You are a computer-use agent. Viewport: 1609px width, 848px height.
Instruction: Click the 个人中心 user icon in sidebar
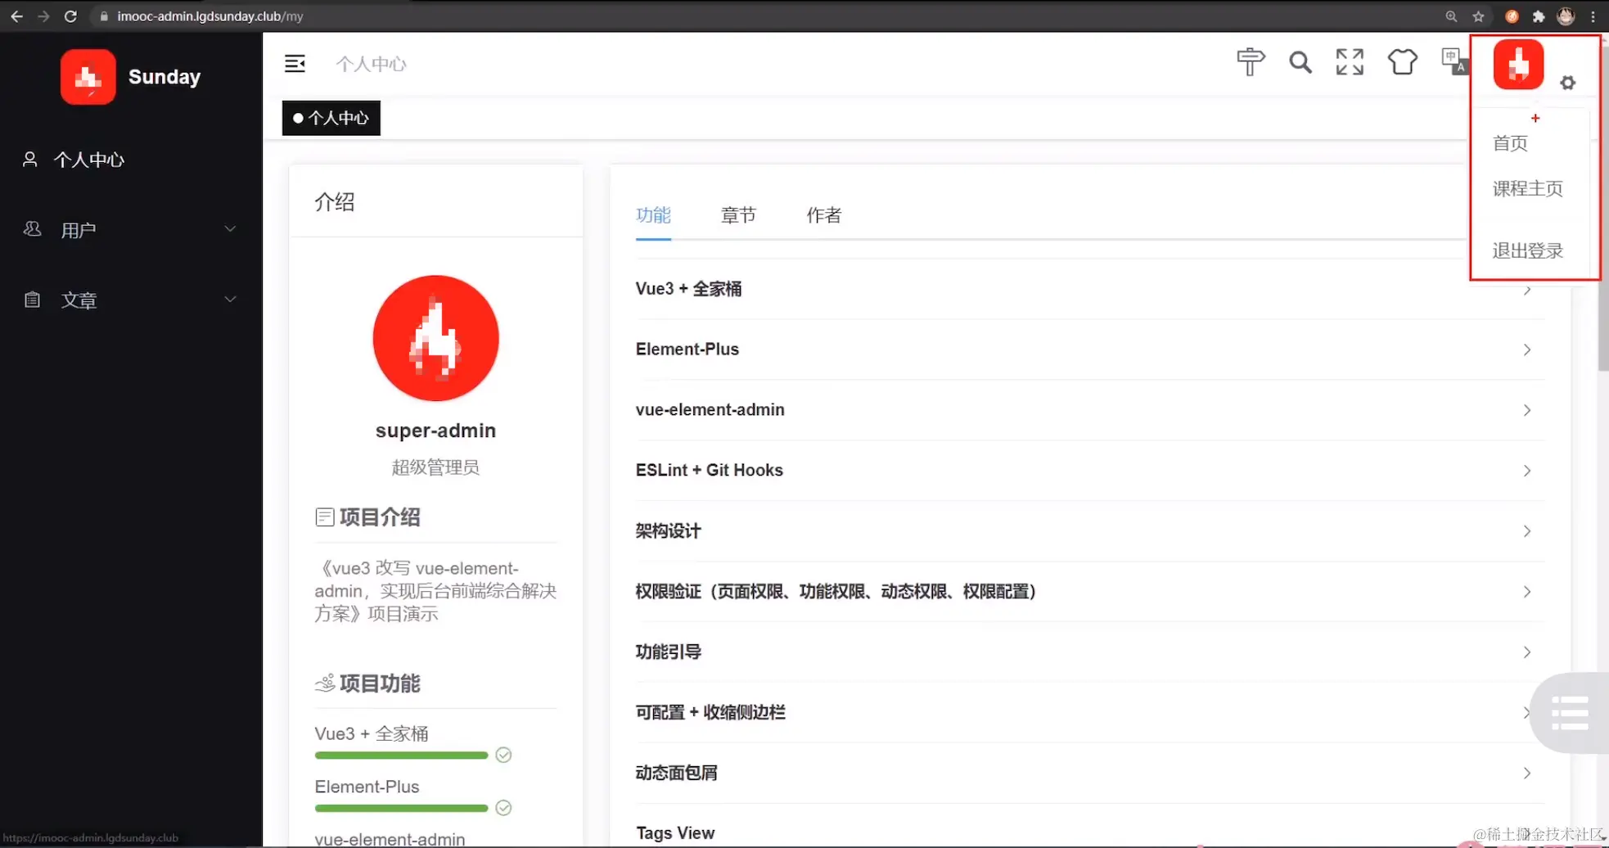(30, 160)
